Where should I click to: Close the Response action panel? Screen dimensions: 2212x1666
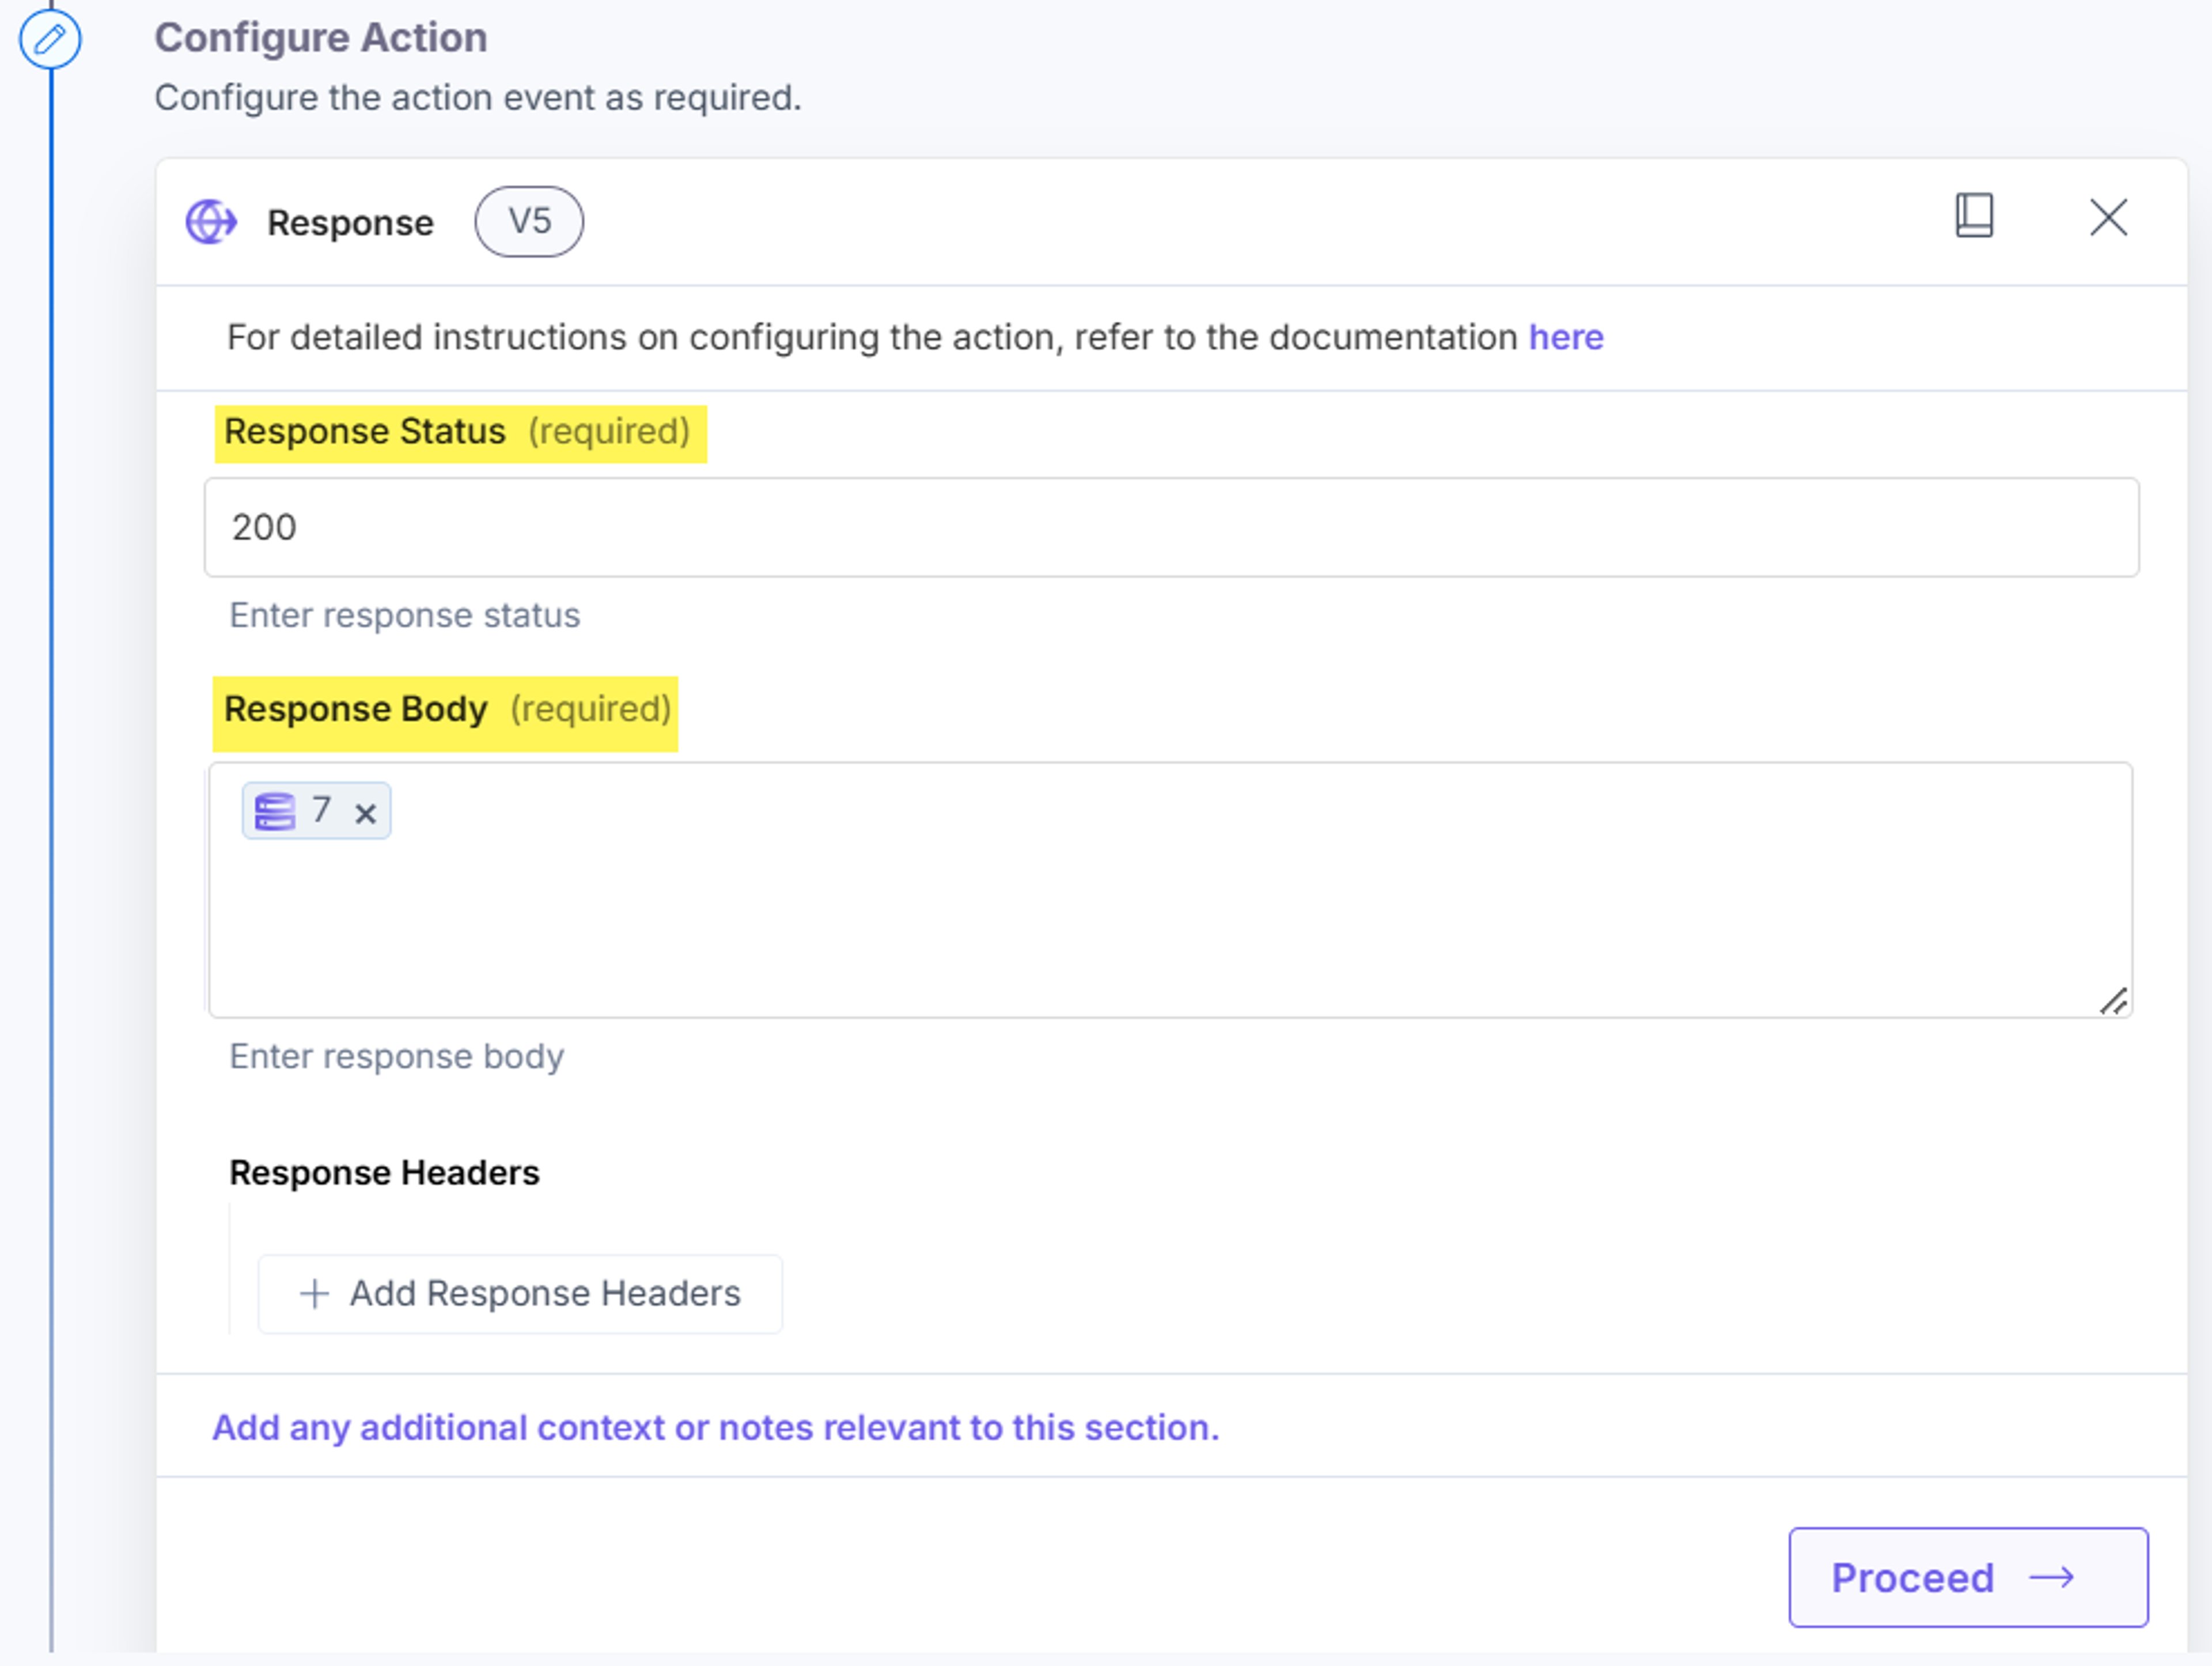click(x=2108, y=217)
